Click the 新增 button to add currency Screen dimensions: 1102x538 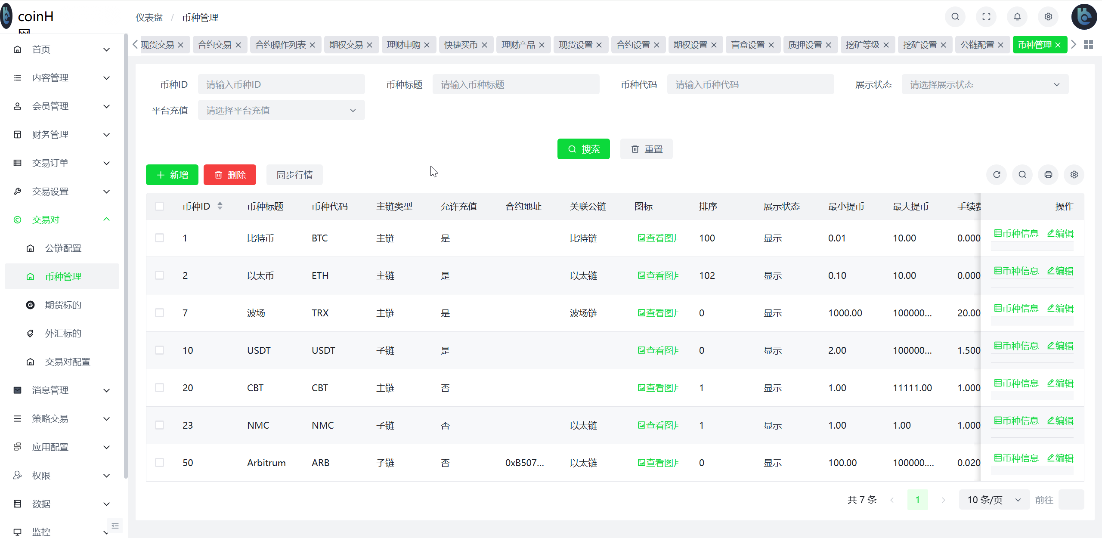tap(171, 175)
